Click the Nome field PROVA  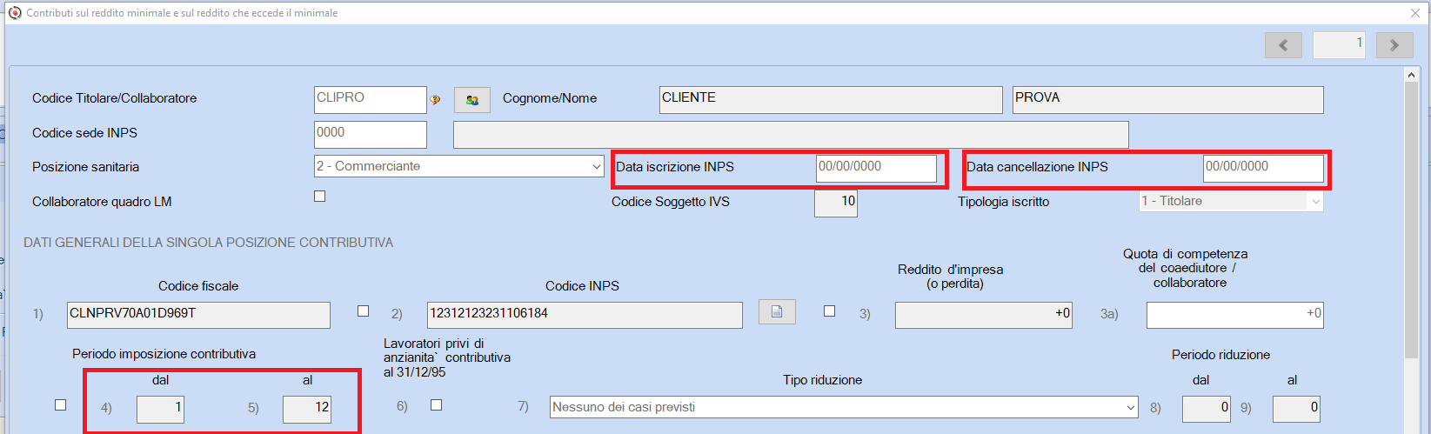coord(1168,99)
